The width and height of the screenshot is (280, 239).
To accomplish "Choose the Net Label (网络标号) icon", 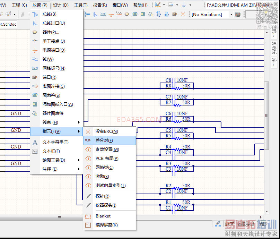I will 35,68.
